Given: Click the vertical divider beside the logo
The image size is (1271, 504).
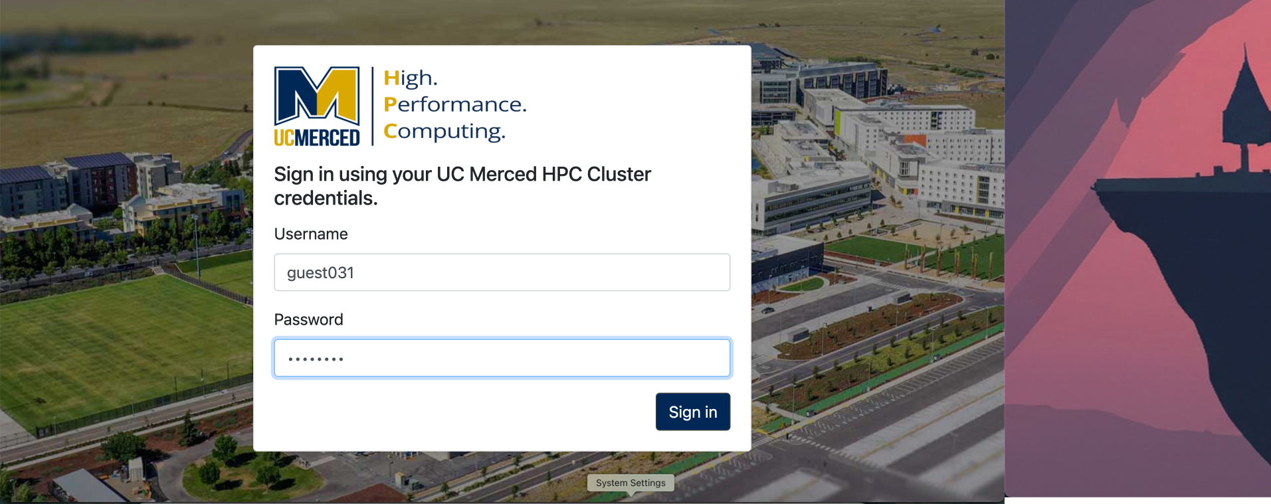Looking at the screenshot, I should [372, 106].
